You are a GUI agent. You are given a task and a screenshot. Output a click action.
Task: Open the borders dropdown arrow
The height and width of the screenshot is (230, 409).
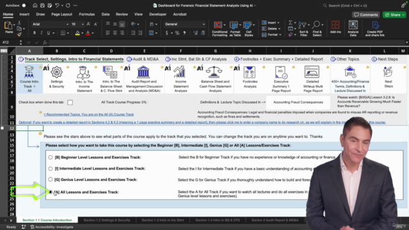(68, 33)
